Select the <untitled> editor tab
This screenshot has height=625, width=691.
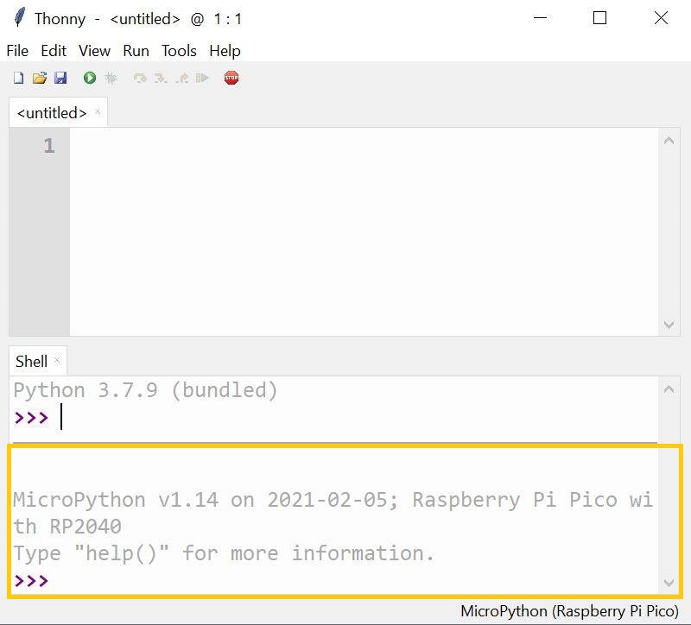[x=52, y=113]
